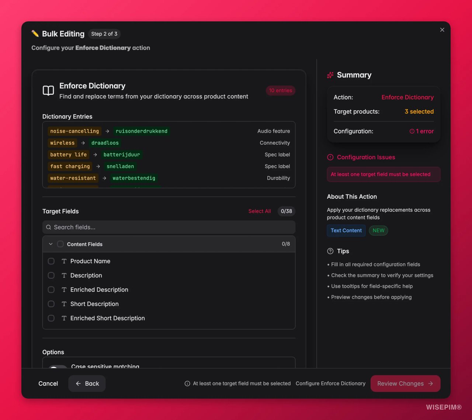This screenshot has height=420, width=472.
Task: Go back with the Back button
Action: click(87, 383)
